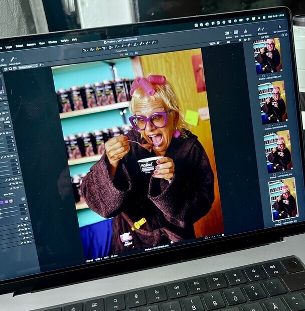This screenshot has width=305, height=311.
Task: Click the Auto Adjust magic wand icon
Action: pos(13,59)
